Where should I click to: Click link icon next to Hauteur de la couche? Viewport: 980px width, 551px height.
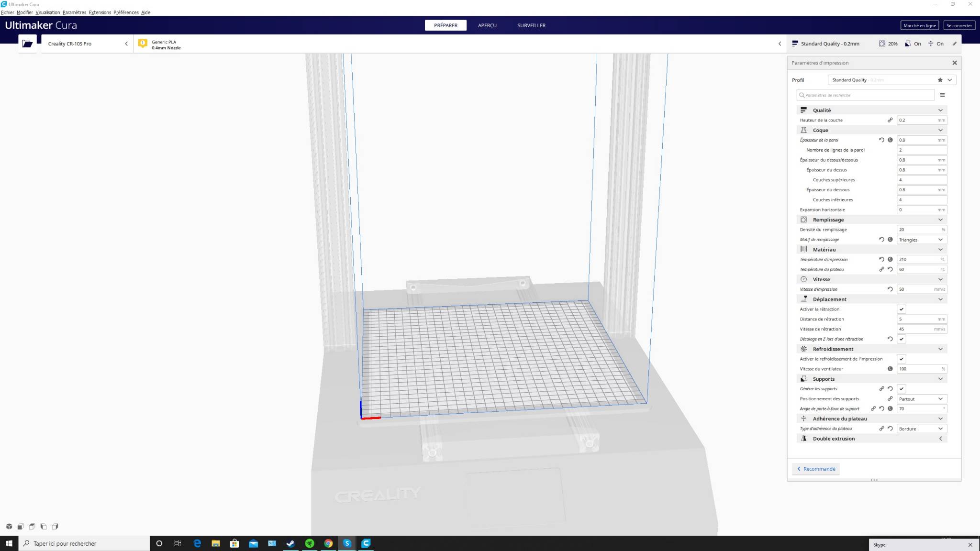[890, 120]
